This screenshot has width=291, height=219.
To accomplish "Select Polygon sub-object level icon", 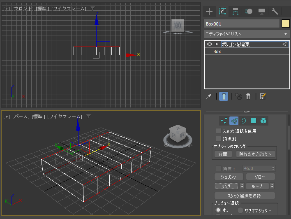I will pos(254,121).
